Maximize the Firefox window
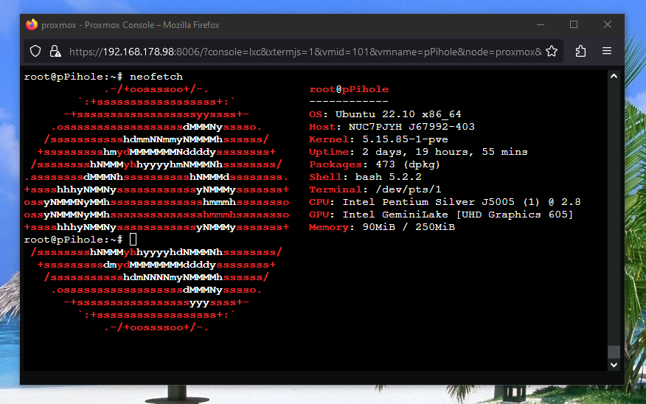 click(x=574, y=25)
